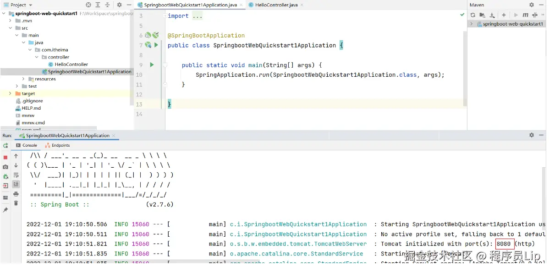This screenshot has width=549, height=271.
Task: Click Spring bean gutter icon on line 7
Action: (148, 45)
